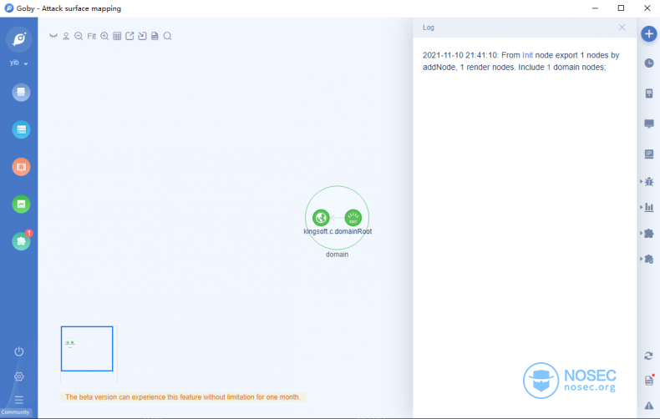Open the log file icon with red dot
Image resolution: width=660 pixels, height=419 pixels.
[649, 381]
